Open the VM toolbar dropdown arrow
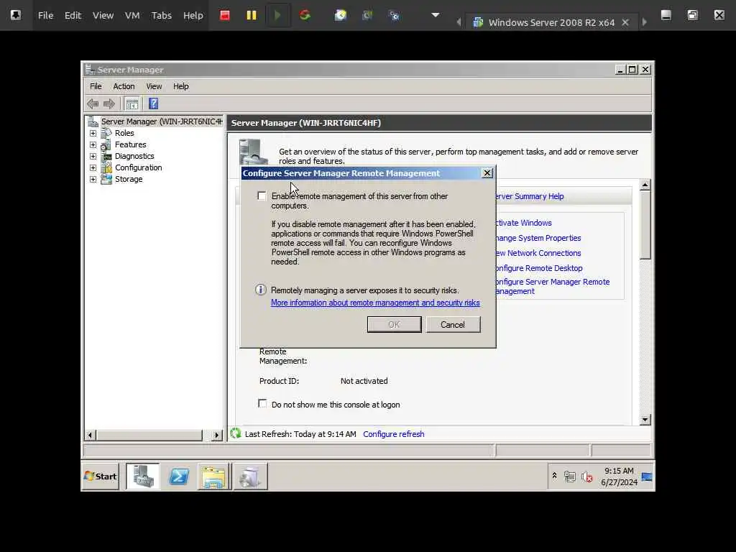 coord(436,15)
